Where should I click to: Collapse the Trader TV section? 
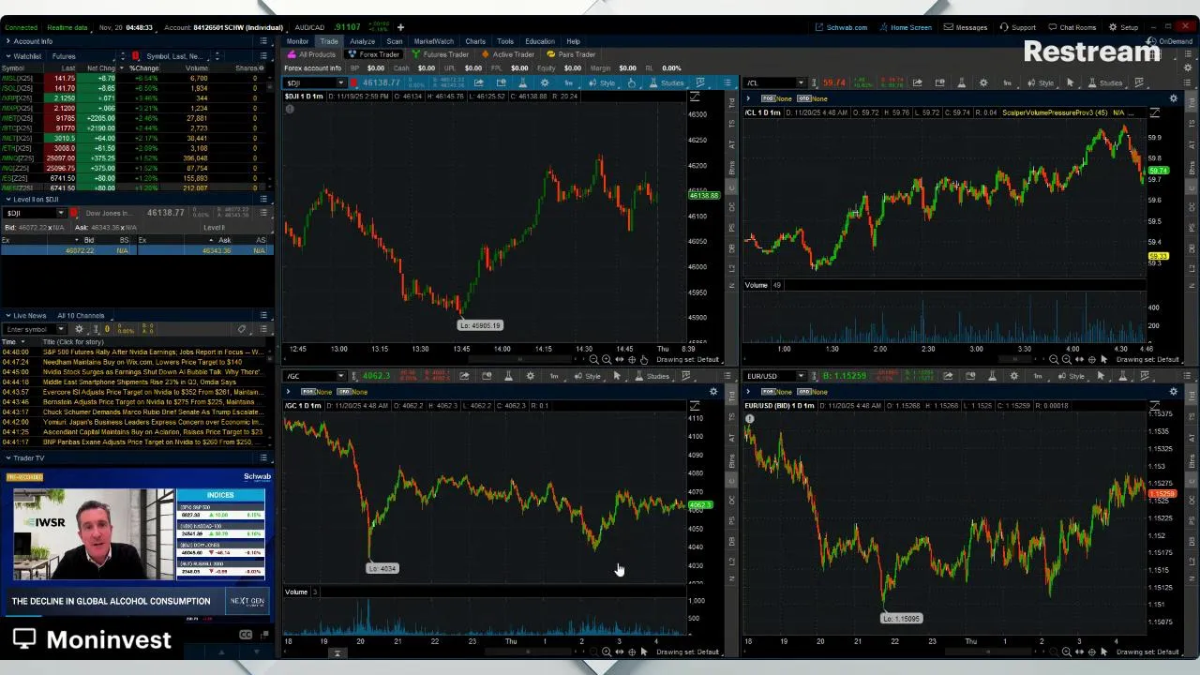pyautogui.click(x=7, y=458)
